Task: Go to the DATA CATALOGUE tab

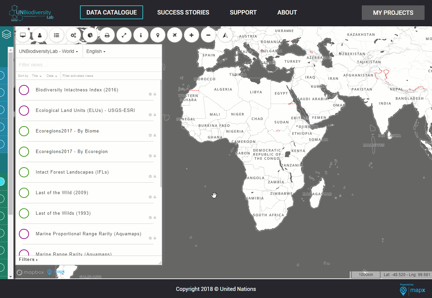Action: click(111, 12)
